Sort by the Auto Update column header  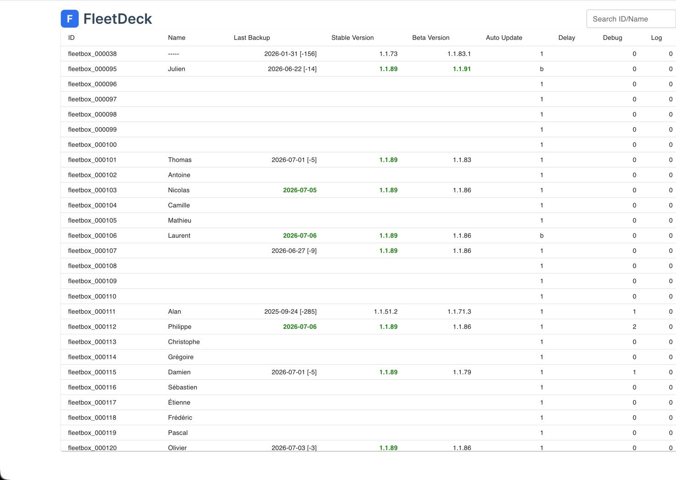coord(504,38)
